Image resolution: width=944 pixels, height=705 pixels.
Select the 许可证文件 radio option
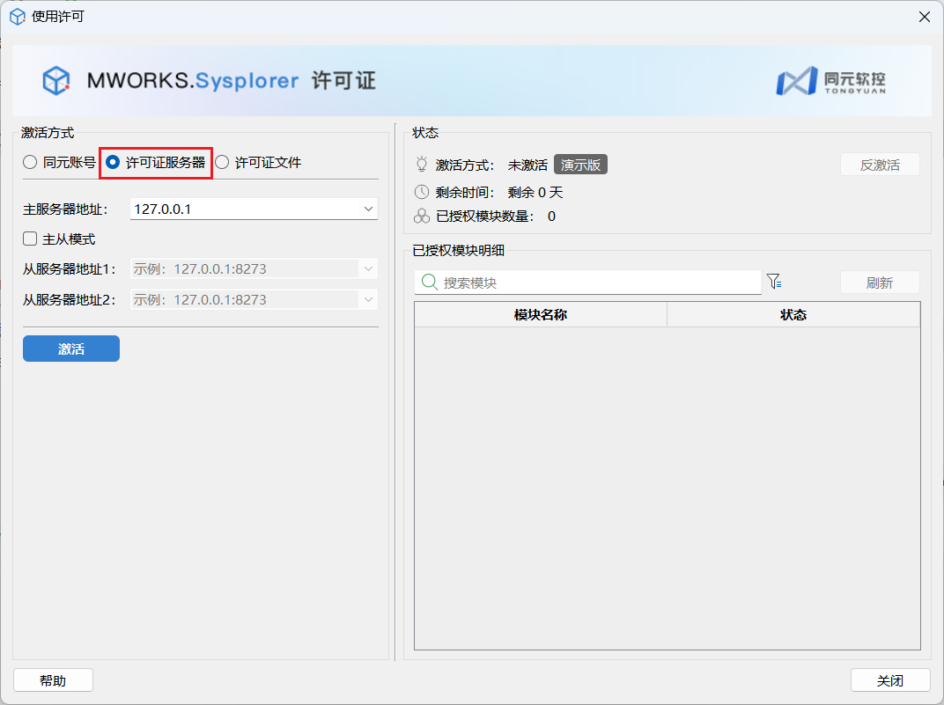222,163
